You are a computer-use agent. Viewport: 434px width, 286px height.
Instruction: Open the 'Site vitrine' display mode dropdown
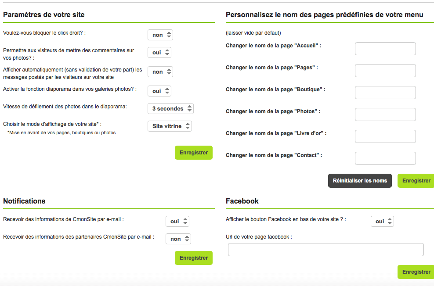(x=170, y=126)
